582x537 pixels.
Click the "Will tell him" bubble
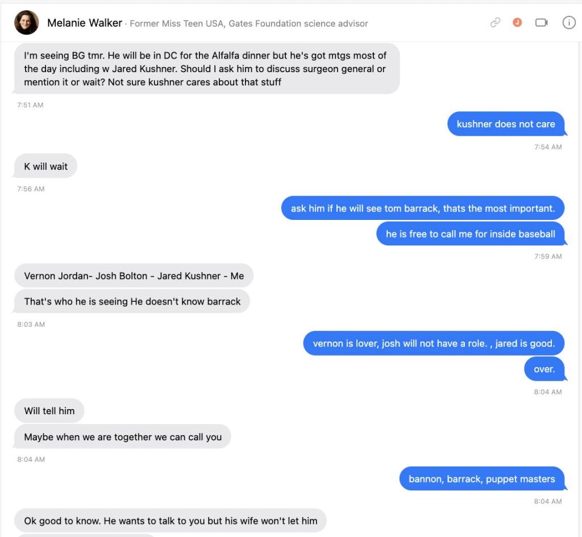(x=49, y=411)
